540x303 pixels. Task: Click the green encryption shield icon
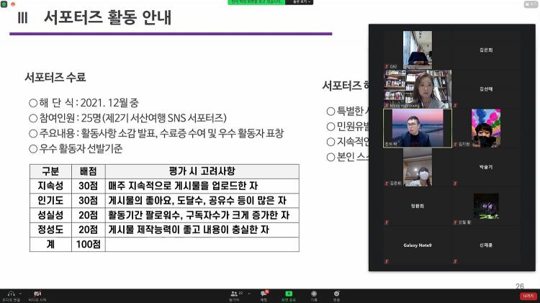(x=5, y=4)
